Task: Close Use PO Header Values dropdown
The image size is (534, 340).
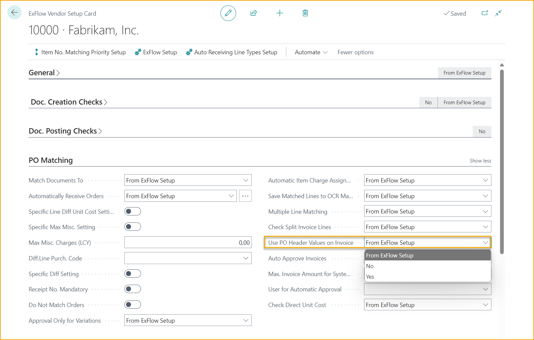Action: 485,242
